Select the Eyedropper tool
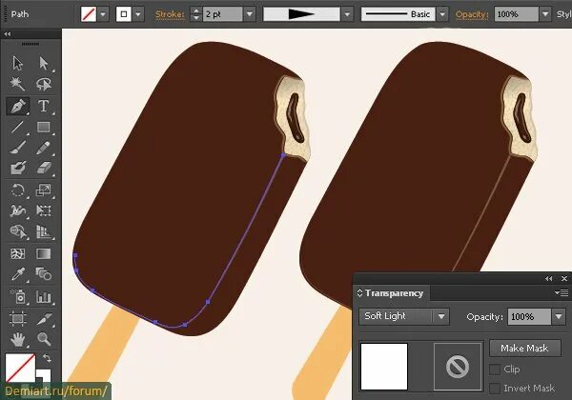Viewport: 572px width, 400px height. coord(17,274)
